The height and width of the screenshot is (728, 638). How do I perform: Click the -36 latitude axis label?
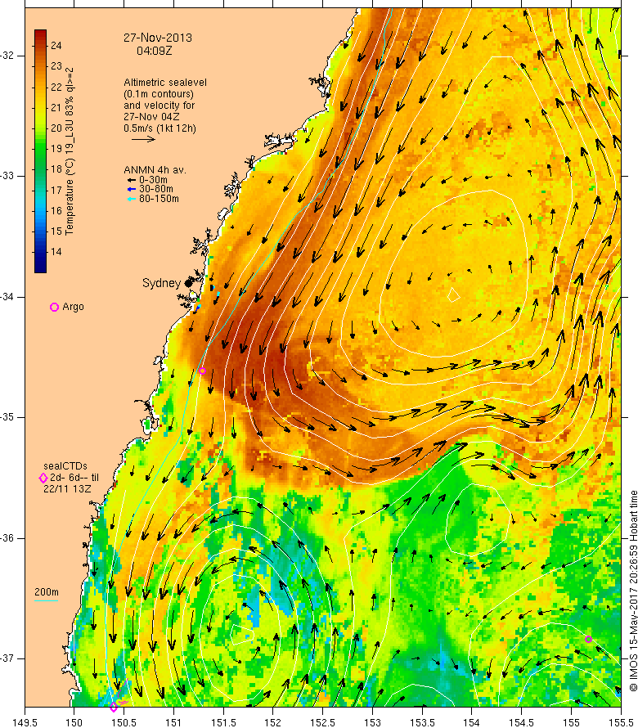7,538
